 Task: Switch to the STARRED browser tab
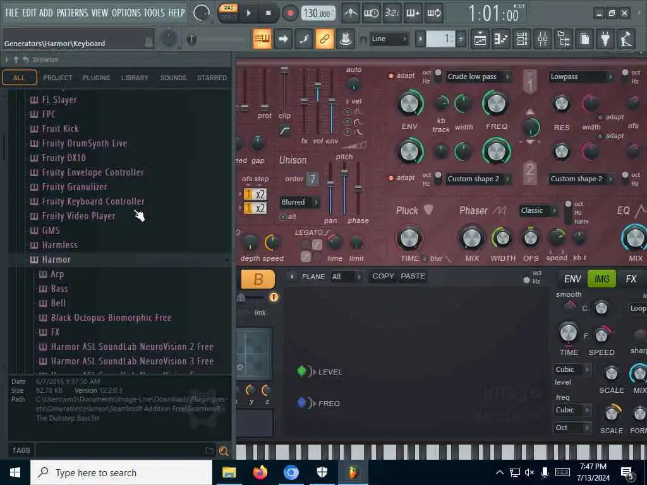[x=212, y=78]
